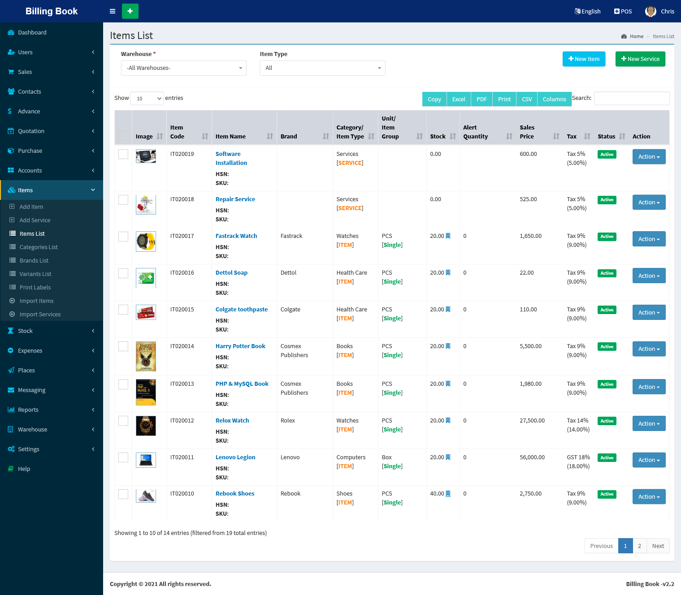Image resolution: width=681 pixels, height=595 pixels.
Task: Focus the Search input field
Action: point(631,98)
